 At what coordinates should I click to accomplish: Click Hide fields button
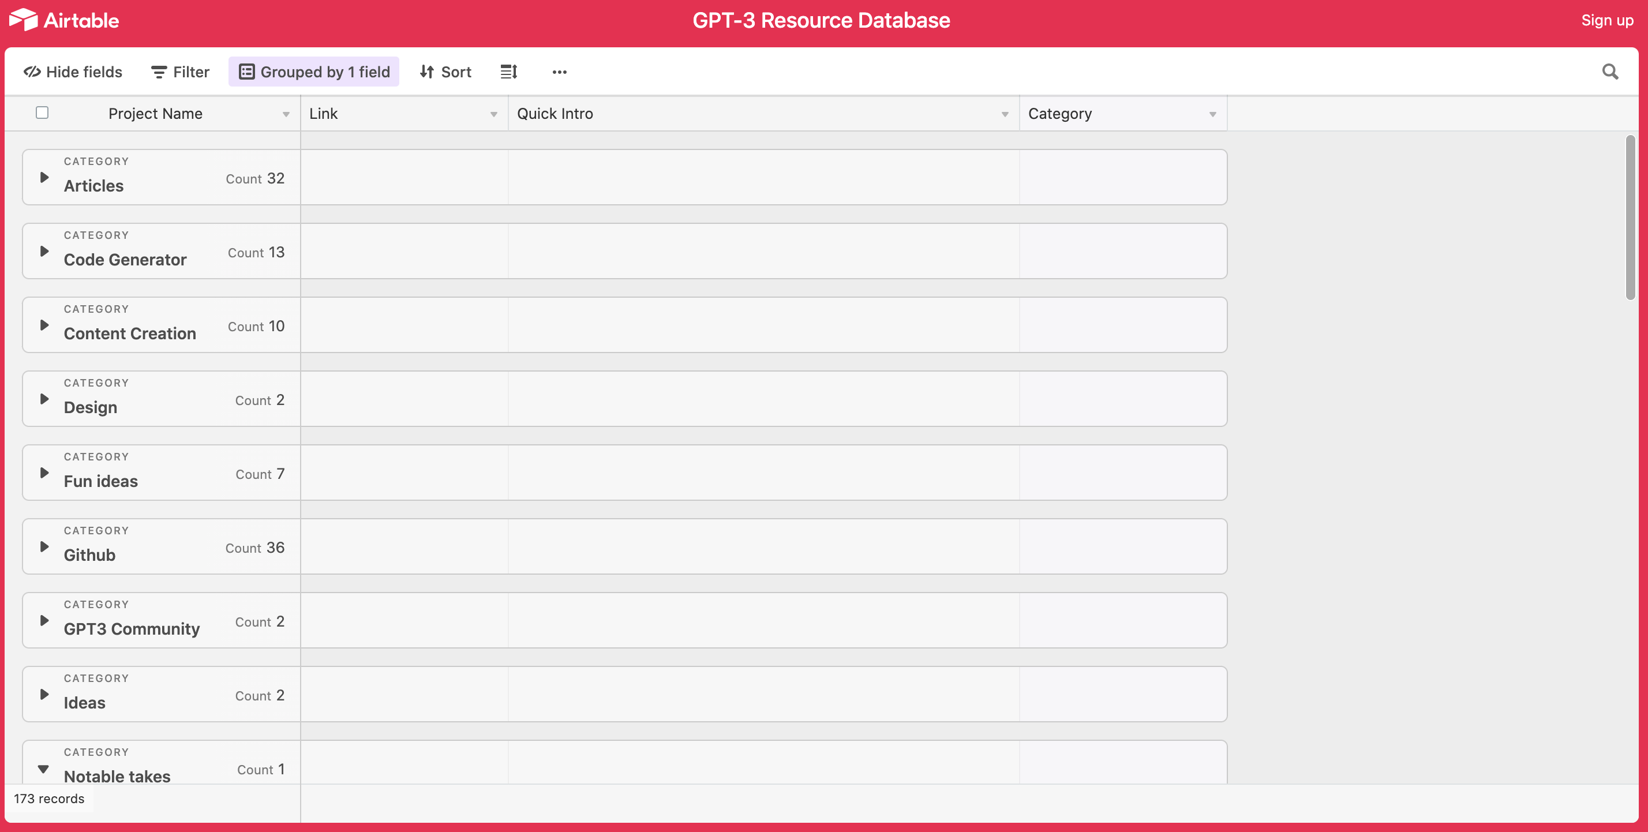point(73,72)
